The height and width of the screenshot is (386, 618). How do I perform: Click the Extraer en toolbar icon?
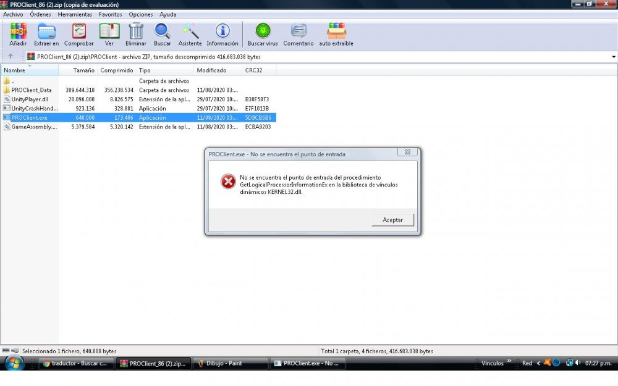tap(46, 31)
